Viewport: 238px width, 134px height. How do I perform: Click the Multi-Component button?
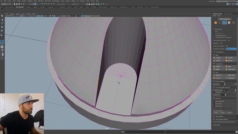(x=225, y=19)
